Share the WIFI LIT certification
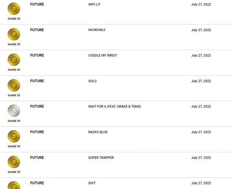The image size is (233, 189). [x=14, y=19]
